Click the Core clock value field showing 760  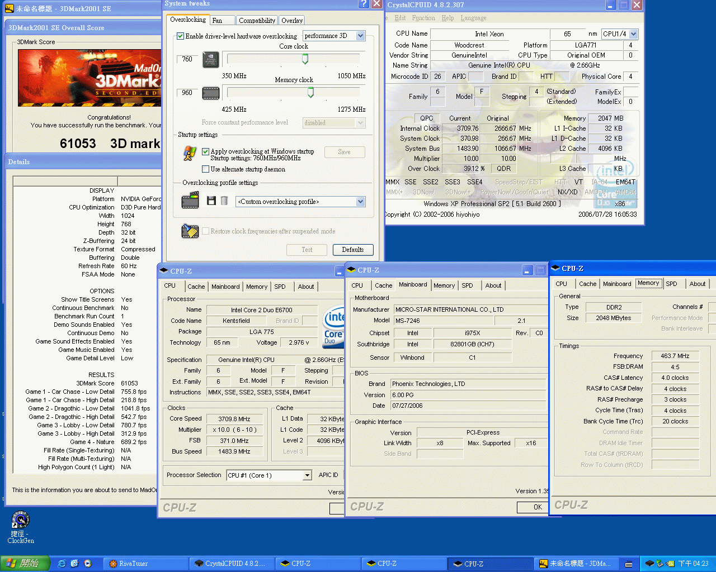187,59
